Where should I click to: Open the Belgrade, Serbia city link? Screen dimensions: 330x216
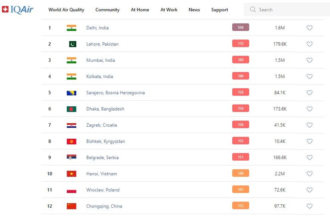(x=102, y=158)
